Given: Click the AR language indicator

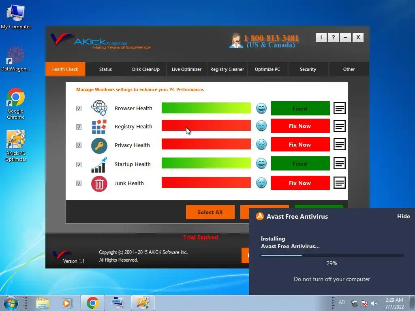Looking at the screenshot, I should (x=342, y=302).
